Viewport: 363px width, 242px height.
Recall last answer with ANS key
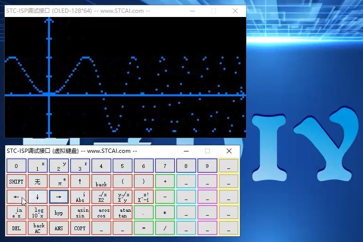[x=59, y=228]
